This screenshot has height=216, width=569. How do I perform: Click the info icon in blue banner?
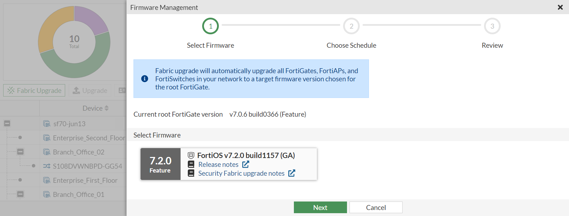pyautogui.click(x=144, y=79)
